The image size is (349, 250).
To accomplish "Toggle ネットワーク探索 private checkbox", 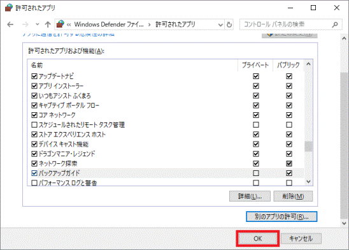I will [256, 163].
